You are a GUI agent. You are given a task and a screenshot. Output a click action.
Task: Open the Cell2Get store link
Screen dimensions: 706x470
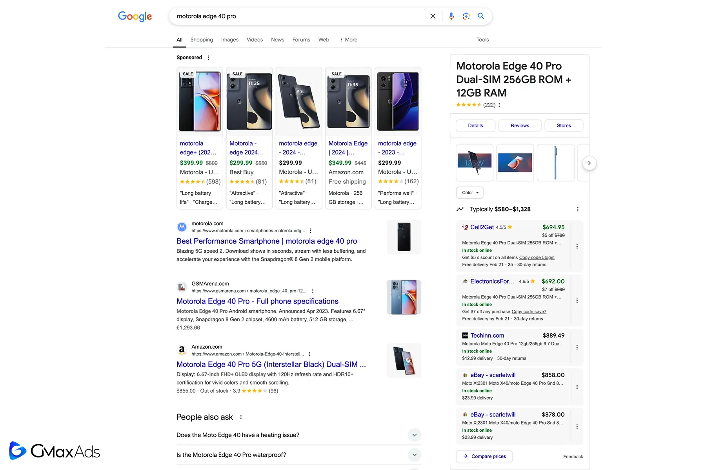pos(482,227)
